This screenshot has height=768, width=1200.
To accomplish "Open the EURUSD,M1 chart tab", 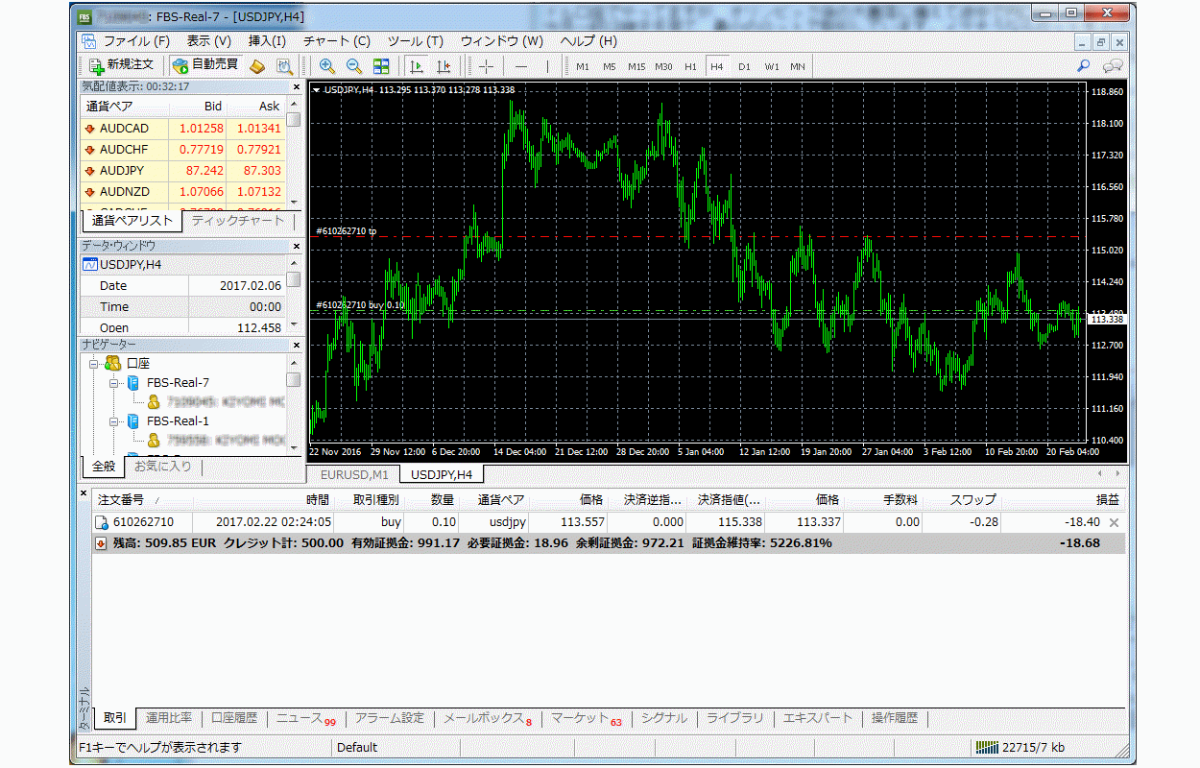I will [x=351, y=474].
